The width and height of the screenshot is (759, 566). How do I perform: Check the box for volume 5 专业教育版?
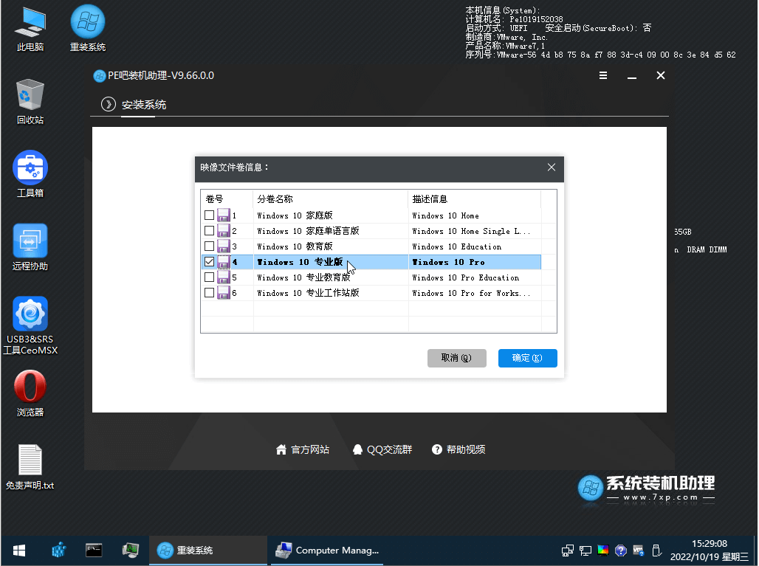(x=209, y=277)
